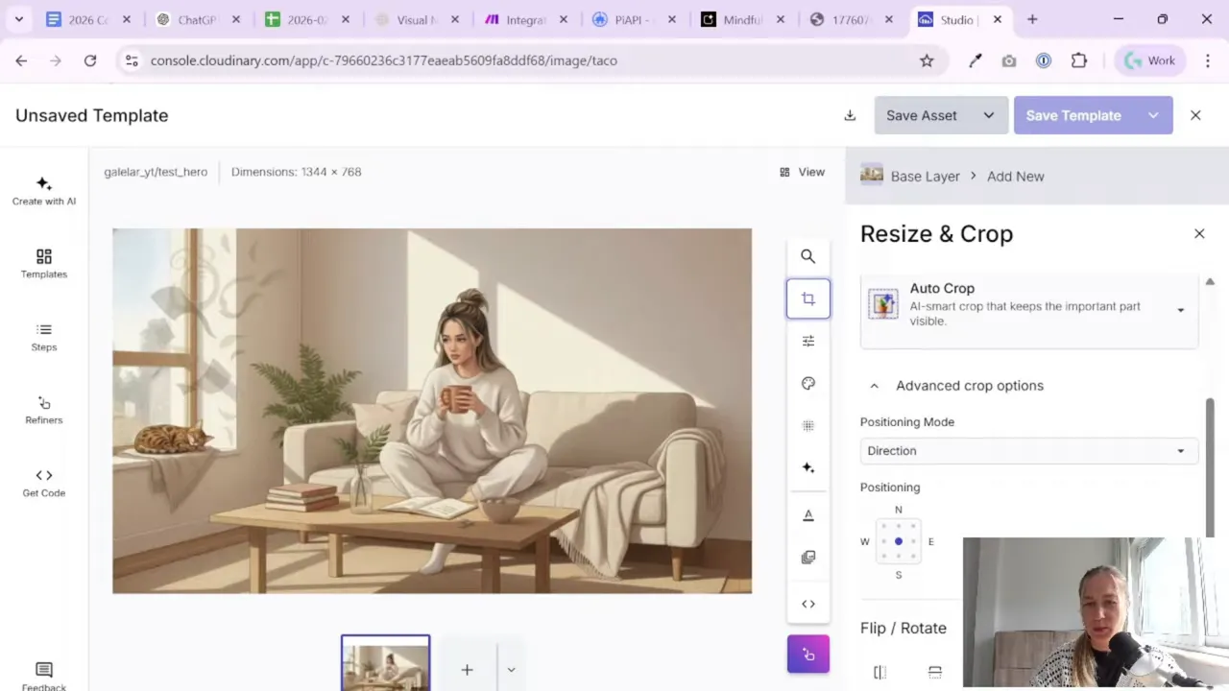Viewport: 1229px width, 691px height.
Task: Click the vertical flip icon
Action: (935, 672)
